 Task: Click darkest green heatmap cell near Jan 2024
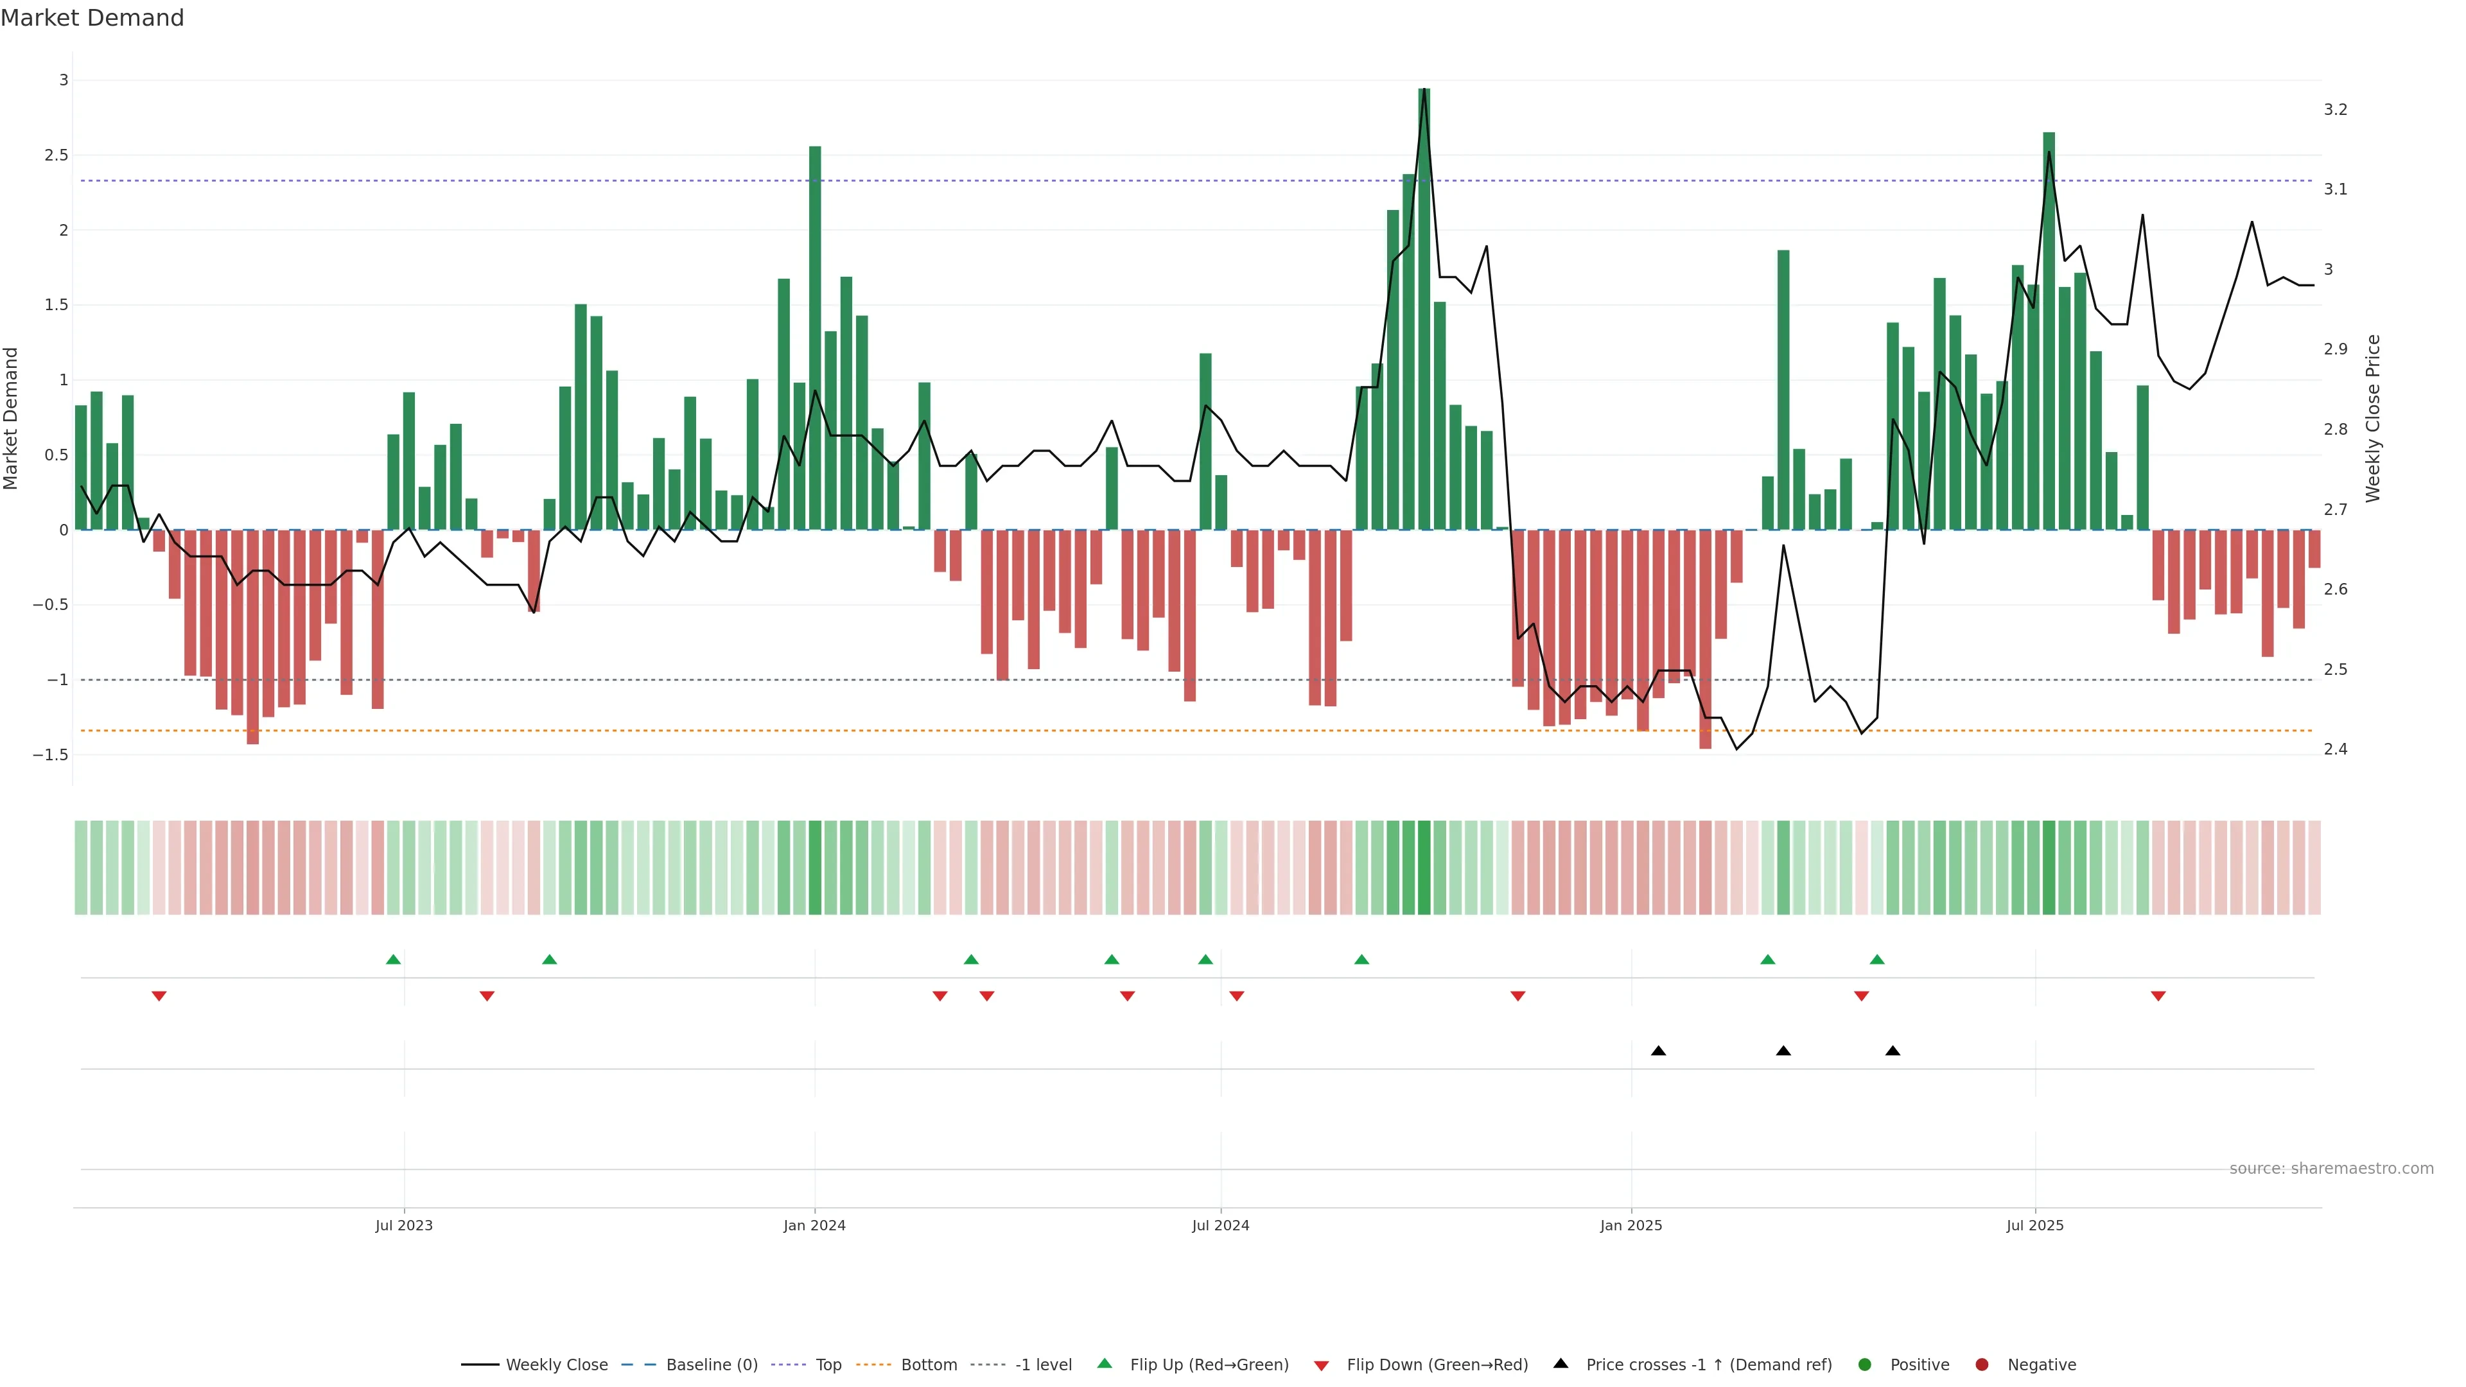click(815, 868)
